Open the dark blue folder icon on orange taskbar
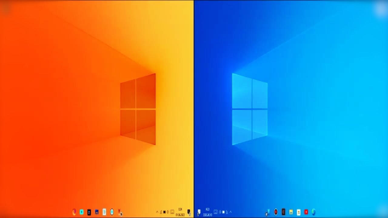This screenshot has height=218, width=388. (97, 212)
